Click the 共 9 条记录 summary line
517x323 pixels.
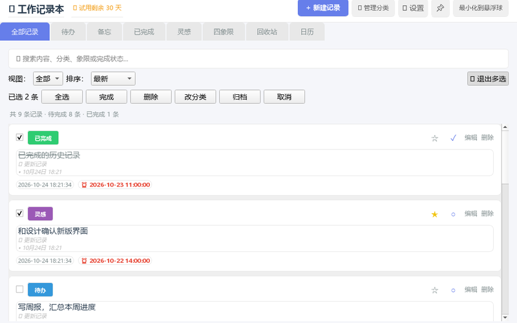(x=64, y=114)
